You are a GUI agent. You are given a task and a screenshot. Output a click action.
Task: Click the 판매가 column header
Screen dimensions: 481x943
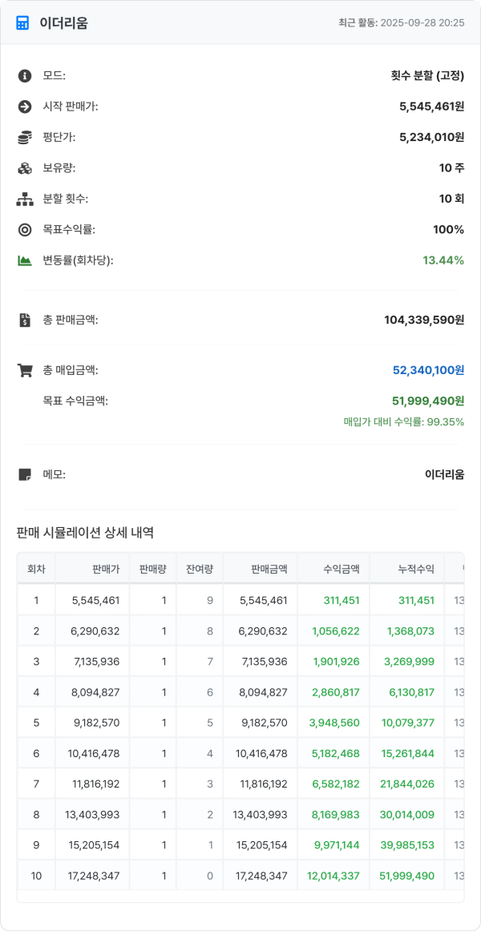coord(106,570)
